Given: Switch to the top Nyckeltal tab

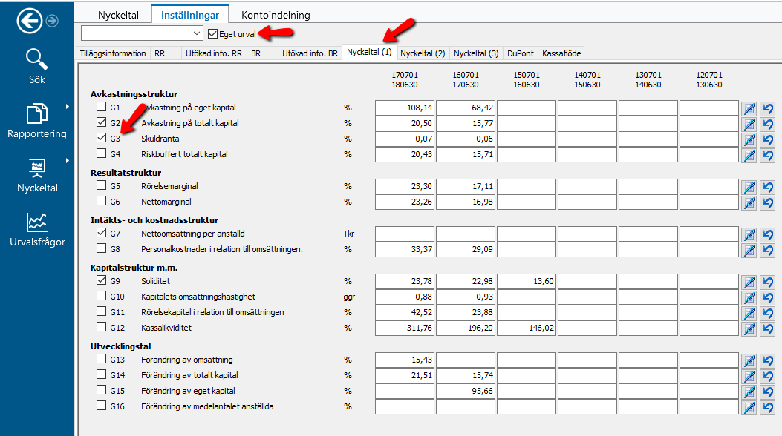Looking at the screenshot, I should [x=118, y=15].
